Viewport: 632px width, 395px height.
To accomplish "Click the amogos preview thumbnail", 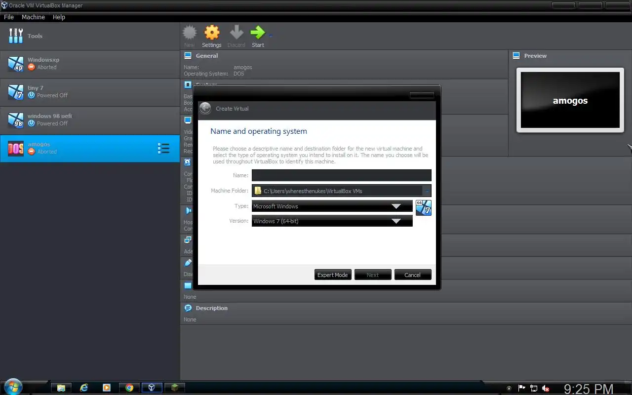I will point(570,100).
